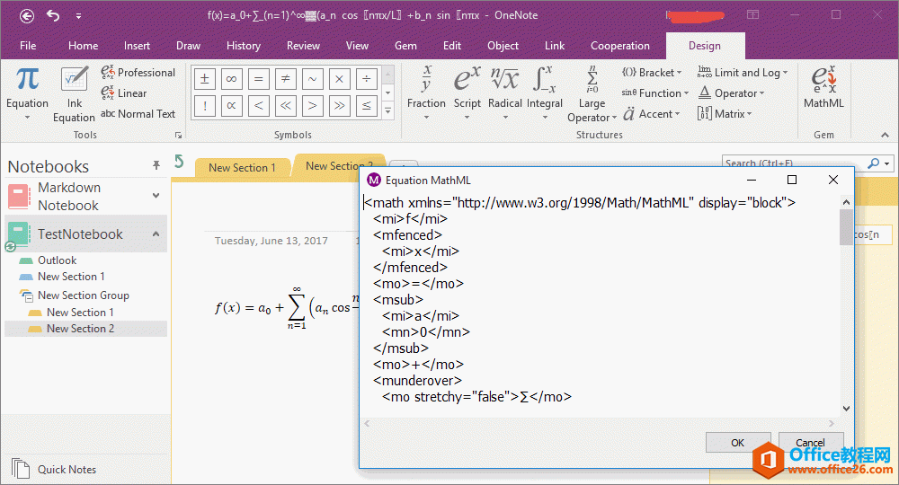This screenshot has width=899, height=485.
Task: Insert the much-less-than symbol
Action: click(x=286, y=105)
